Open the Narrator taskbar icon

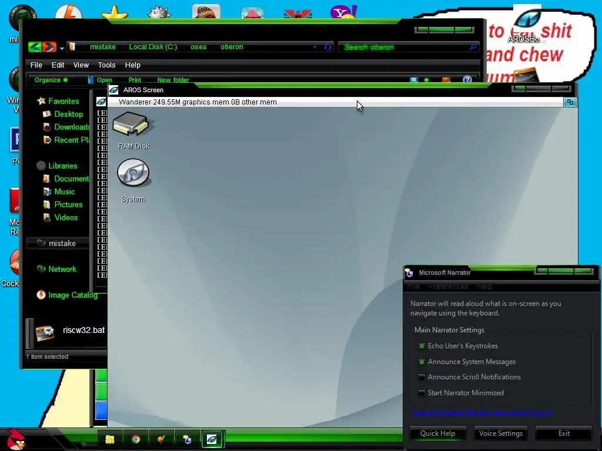[x=187, y=439]
